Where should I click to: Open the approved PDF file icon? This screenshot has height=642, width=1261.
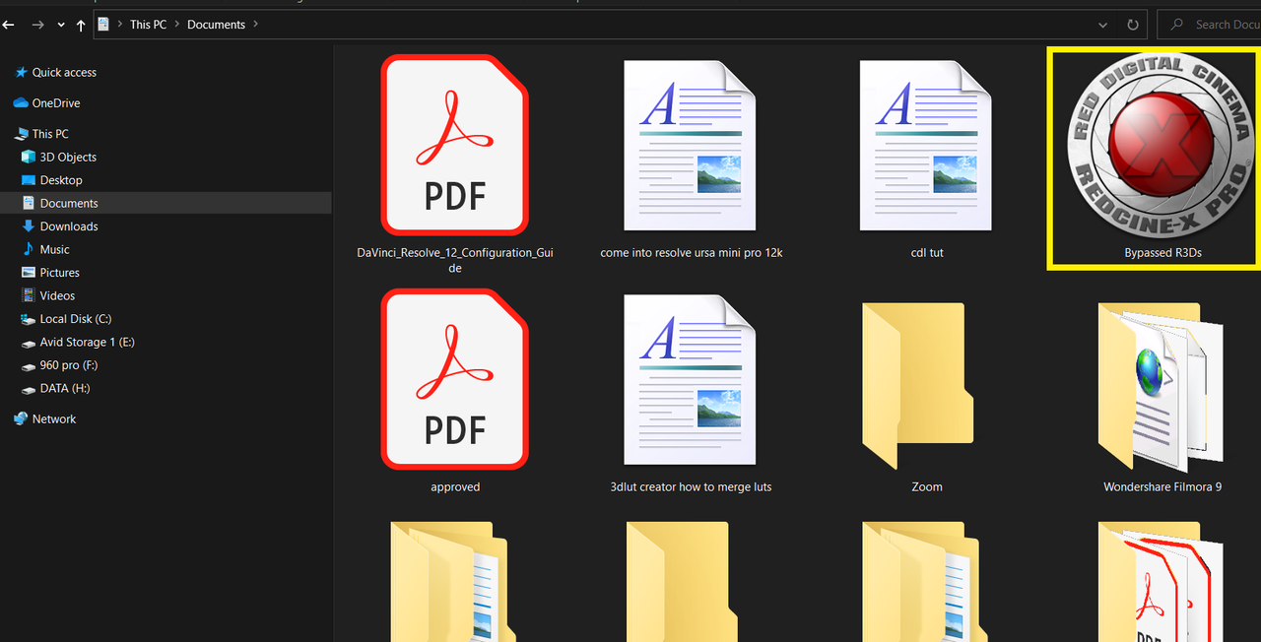(x=455, y=379)
